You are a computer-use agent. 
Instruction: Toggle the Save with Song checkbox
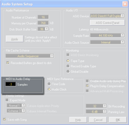click(5, 119)
